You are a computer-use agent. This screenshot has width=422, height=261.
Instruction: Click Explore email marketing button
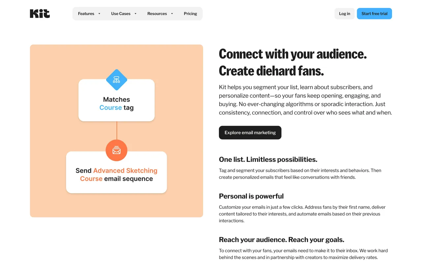tap(250, 133)
